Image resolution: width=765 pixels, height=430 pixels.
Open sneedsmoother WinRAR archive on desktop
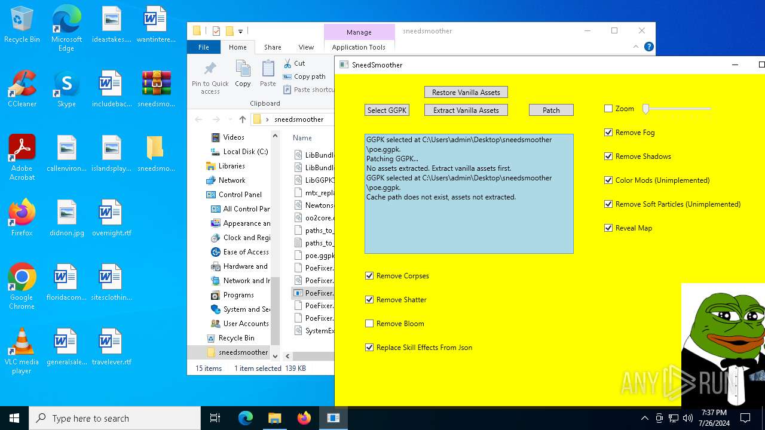(156, 89)
